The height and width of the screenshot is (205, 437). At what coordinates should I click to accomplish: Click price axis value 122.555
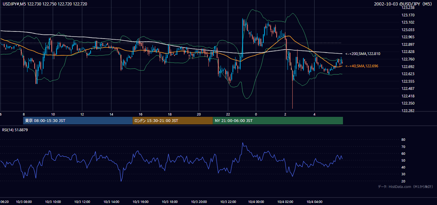[408, 81]
